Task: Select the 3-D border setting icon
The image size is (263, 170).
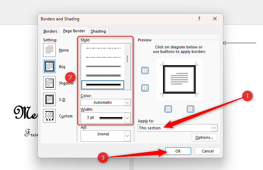Action: click(x=49, y=100)
